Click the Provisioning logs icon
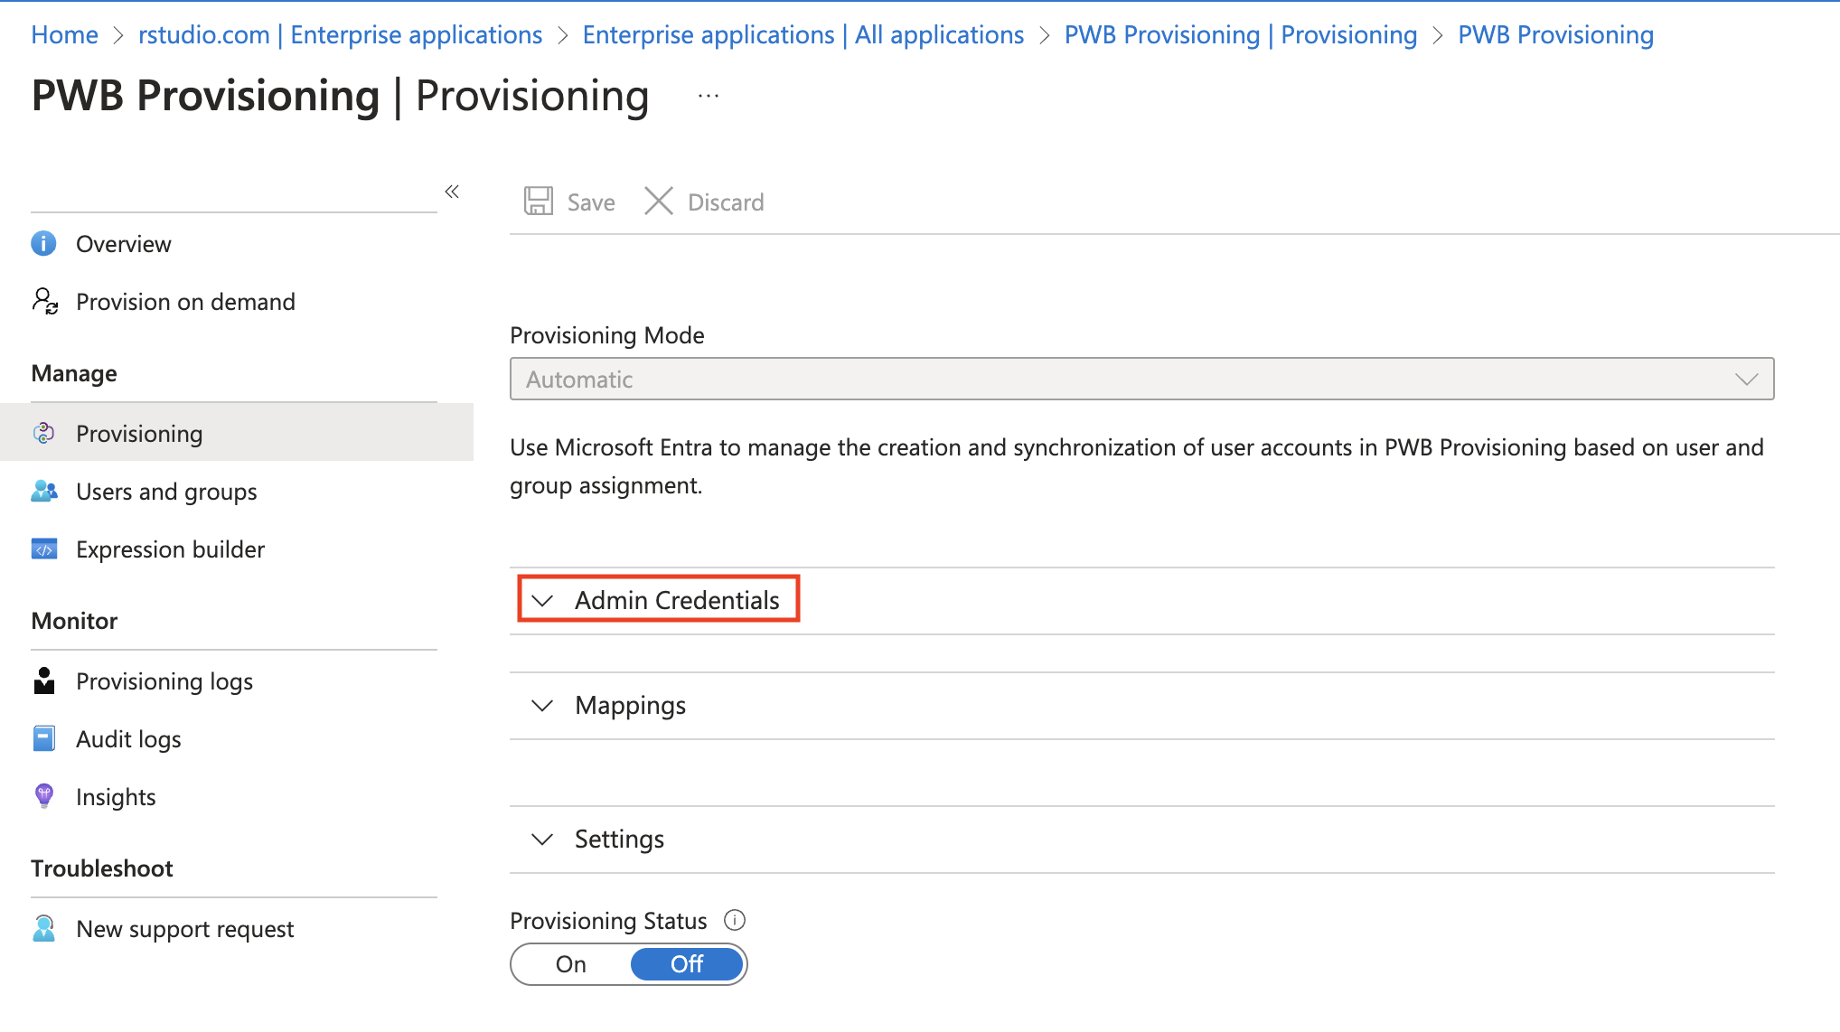Screen dimensions: 1840x1032 pyautogui.click(x=43, y=680)
